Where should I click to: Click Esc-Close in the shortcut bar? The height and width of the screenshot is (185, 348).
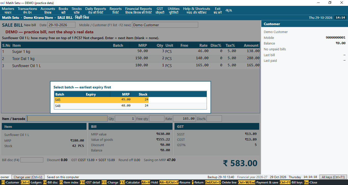click(x=311, y=182)
